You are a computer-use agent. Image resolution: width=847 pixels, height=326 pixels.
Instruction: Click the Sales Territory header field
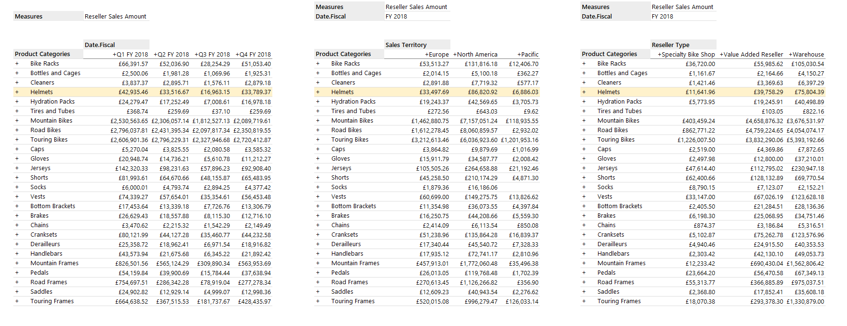[x=406, y=45]
